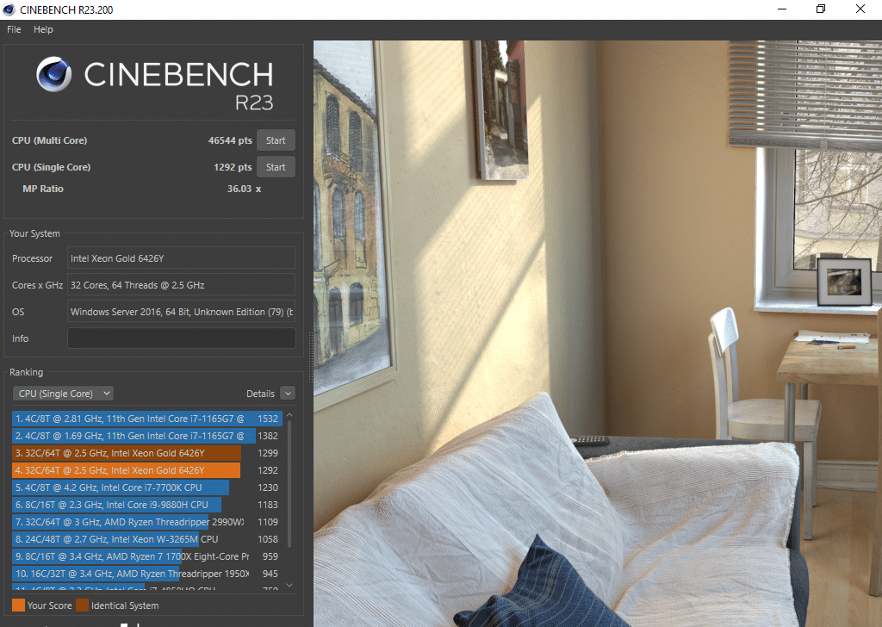Select ranking row 5 Core i7-7700K

[x=146, y=487]
